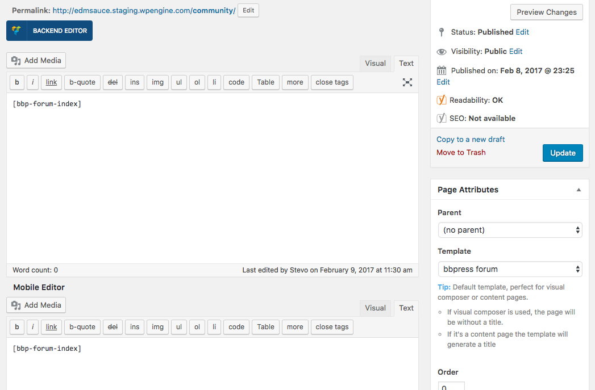This screenshot has width=595, height=390.
Task: Insert ol tag in Mobile Editor toolbar
Action: point(197,327)
